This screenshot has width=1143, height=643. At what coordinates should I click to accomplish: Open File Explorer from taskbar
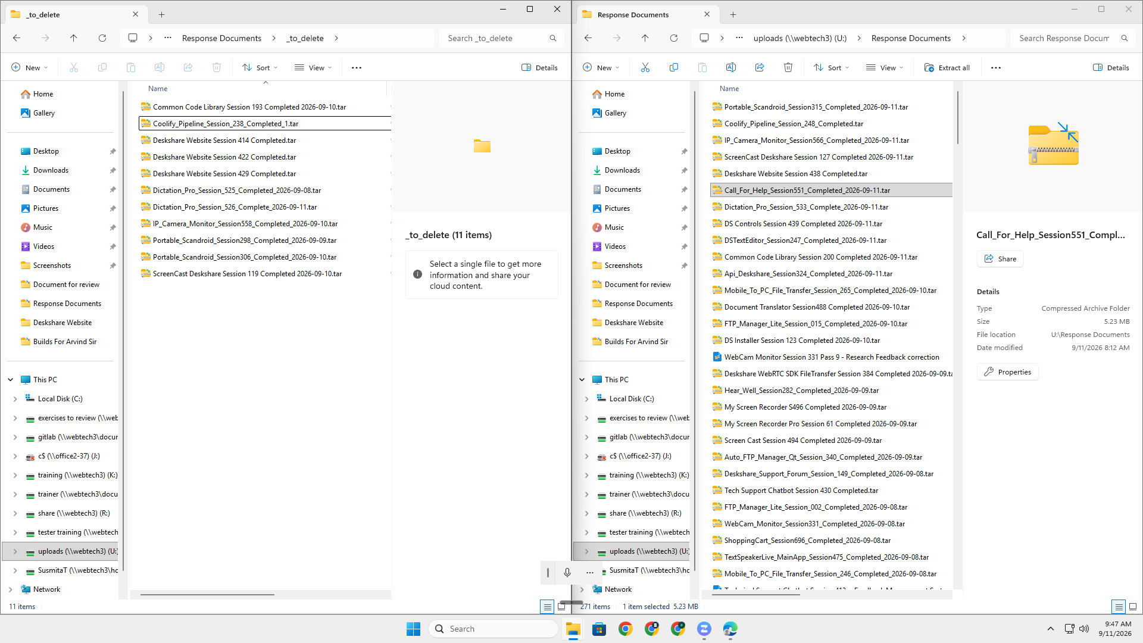(x=573, y=629)
